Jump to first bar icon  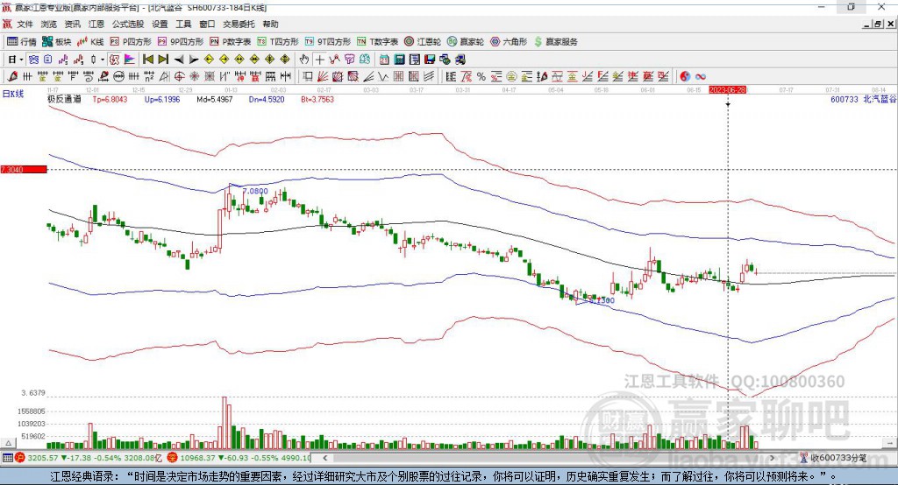147,60
